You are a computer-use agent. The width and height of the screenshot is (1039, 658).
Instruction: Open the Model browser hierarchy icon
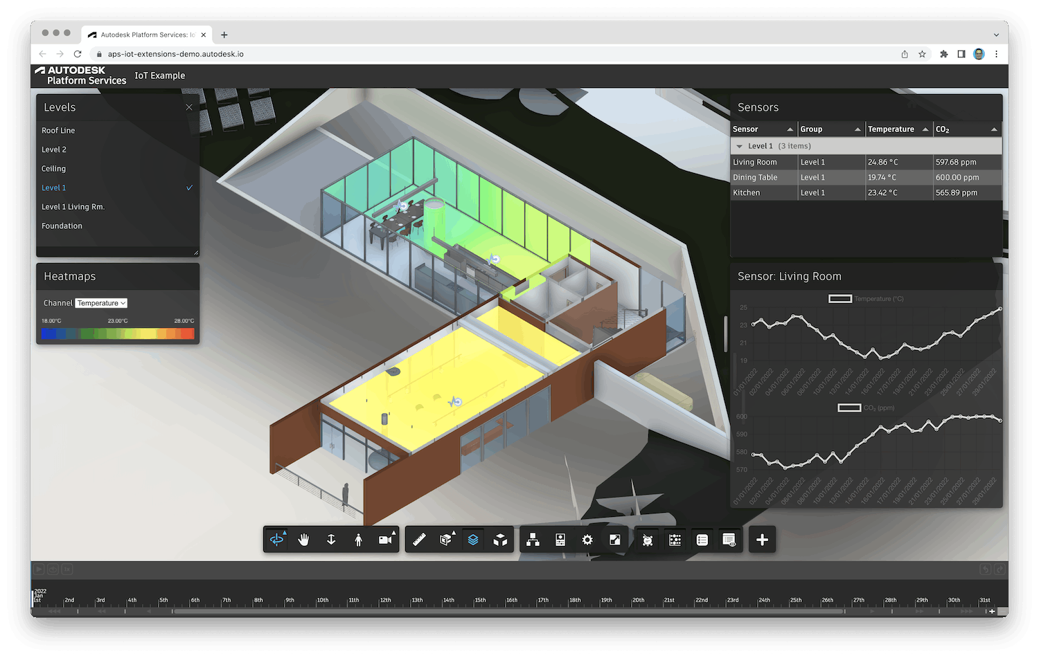[533, 540]
